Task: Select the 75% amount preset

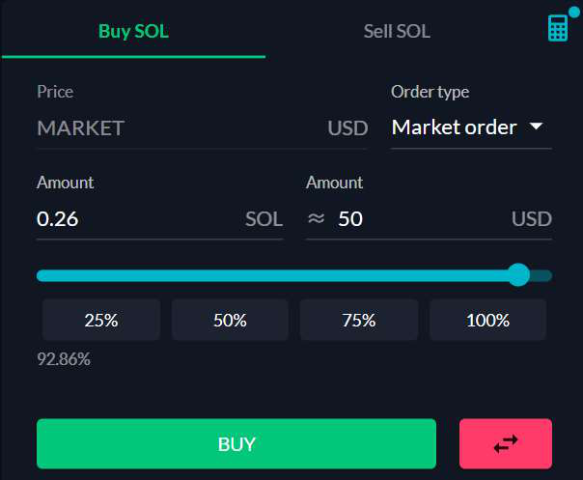Action: (x=359, y=320)
